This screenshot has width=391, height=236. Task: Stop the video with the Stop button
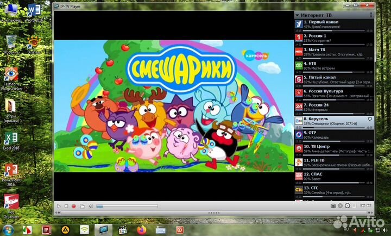point(66,206)
